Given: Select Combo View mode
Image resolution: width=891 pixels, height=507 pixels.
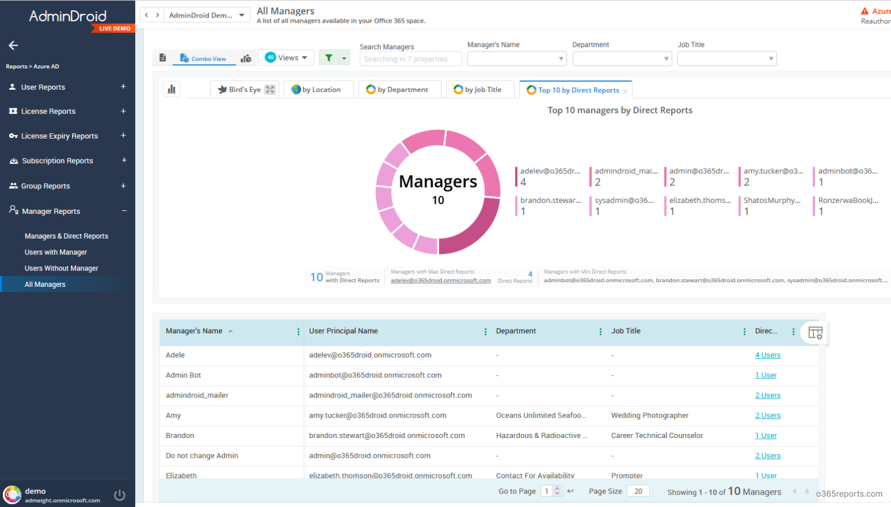Looking at the screenshot, I should click(204, 59).
